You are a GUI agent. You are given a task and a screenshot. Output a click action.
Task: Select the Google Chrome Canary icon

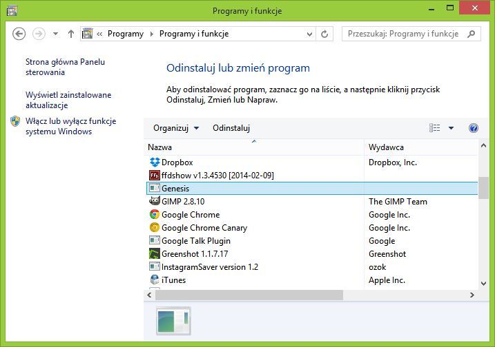[155, 227]
